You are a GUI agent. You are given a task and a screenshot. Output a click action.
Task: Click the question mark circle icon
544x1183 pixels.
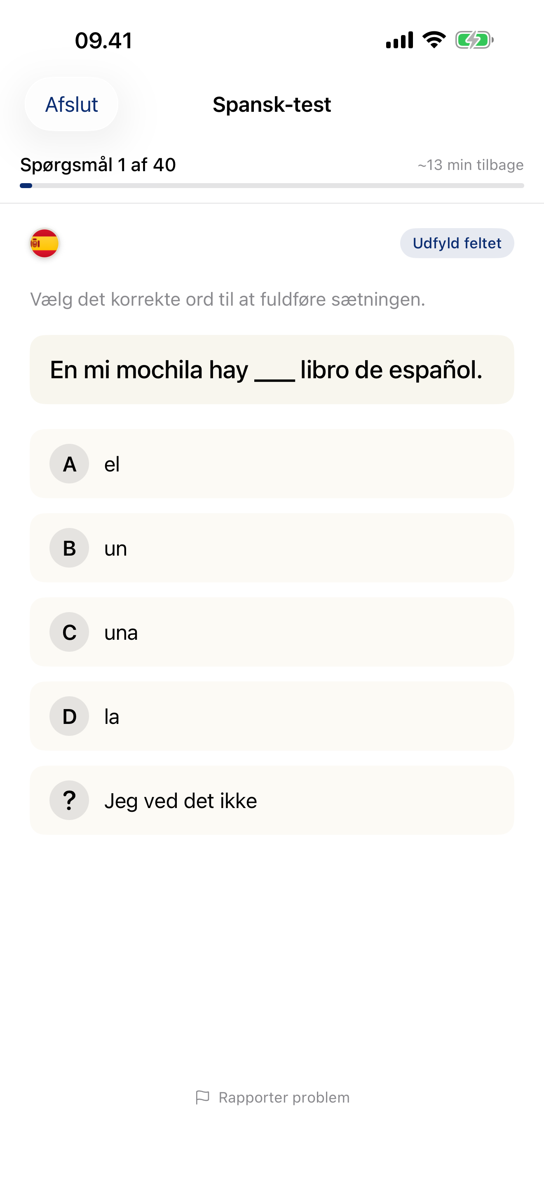pyautogui.click(x=69, y=800)
